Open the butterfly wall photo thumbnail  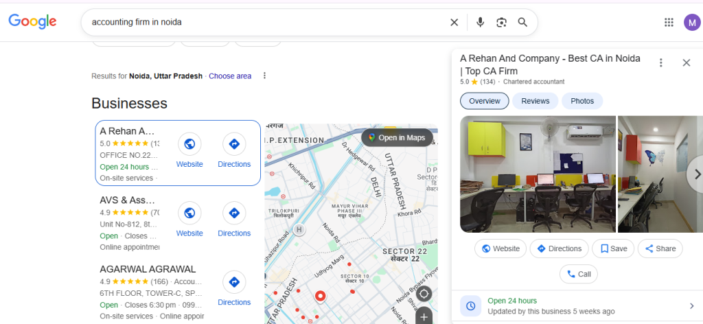click(x=660, y=174)
